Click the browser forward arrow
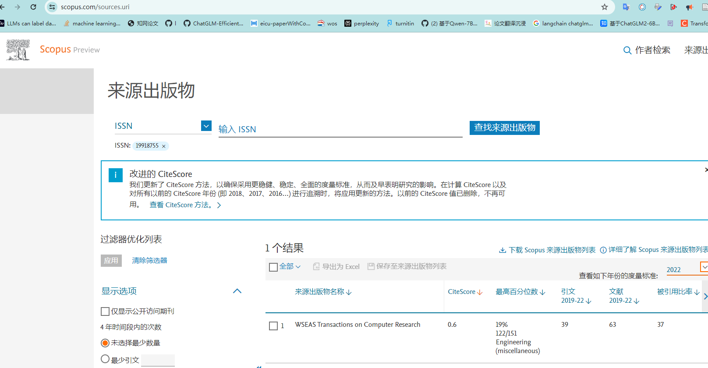The image size is (708, 368). pyautogui.click(x=18, y=7)
